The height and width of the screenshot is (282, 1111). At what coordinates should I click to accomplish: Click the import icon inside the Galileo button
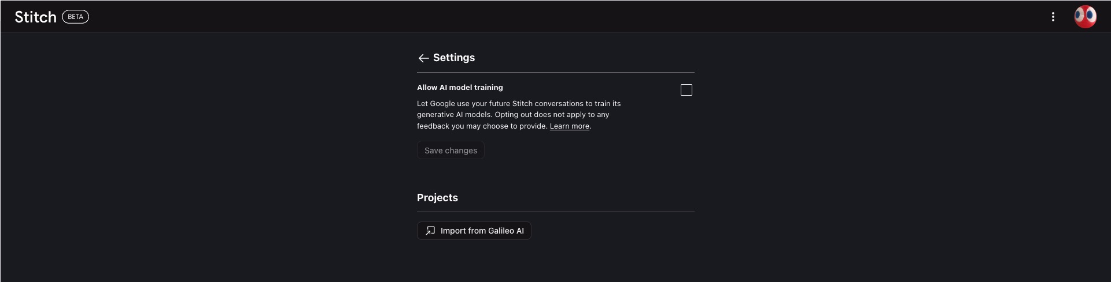(430, 231)
